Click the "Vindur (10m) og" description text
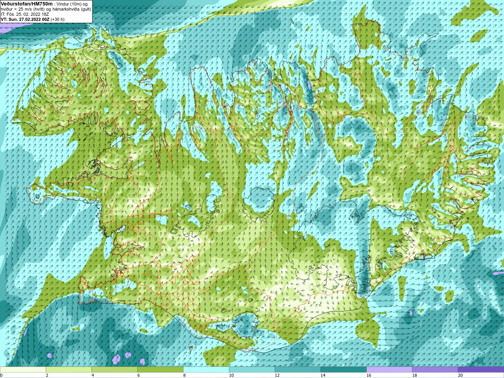504x378 pixels. tap(72, 4)
